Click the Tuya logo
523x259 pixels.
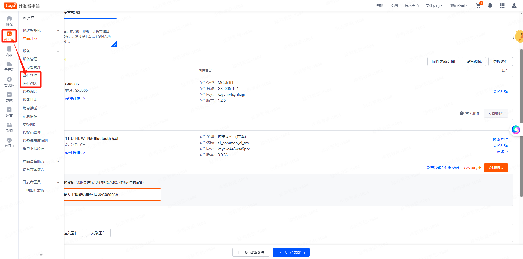(10, 6)
